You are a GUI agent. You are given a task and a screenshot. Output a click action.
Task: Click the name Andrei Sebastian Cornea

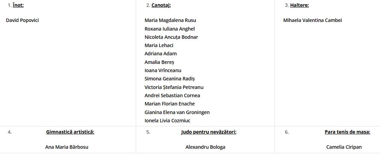tap(172, 96)
